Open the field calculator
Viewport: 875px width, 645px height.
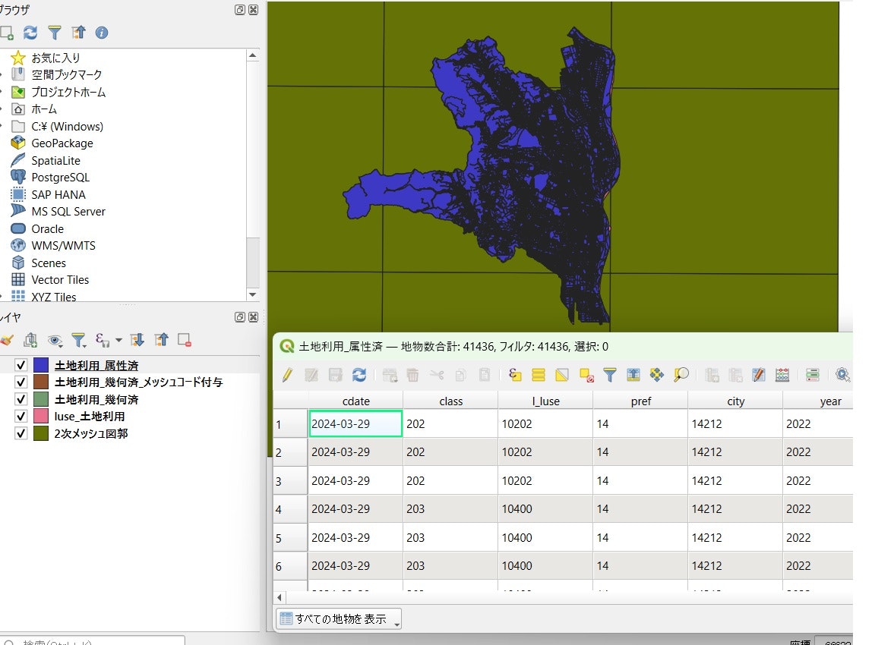(782, 375)
